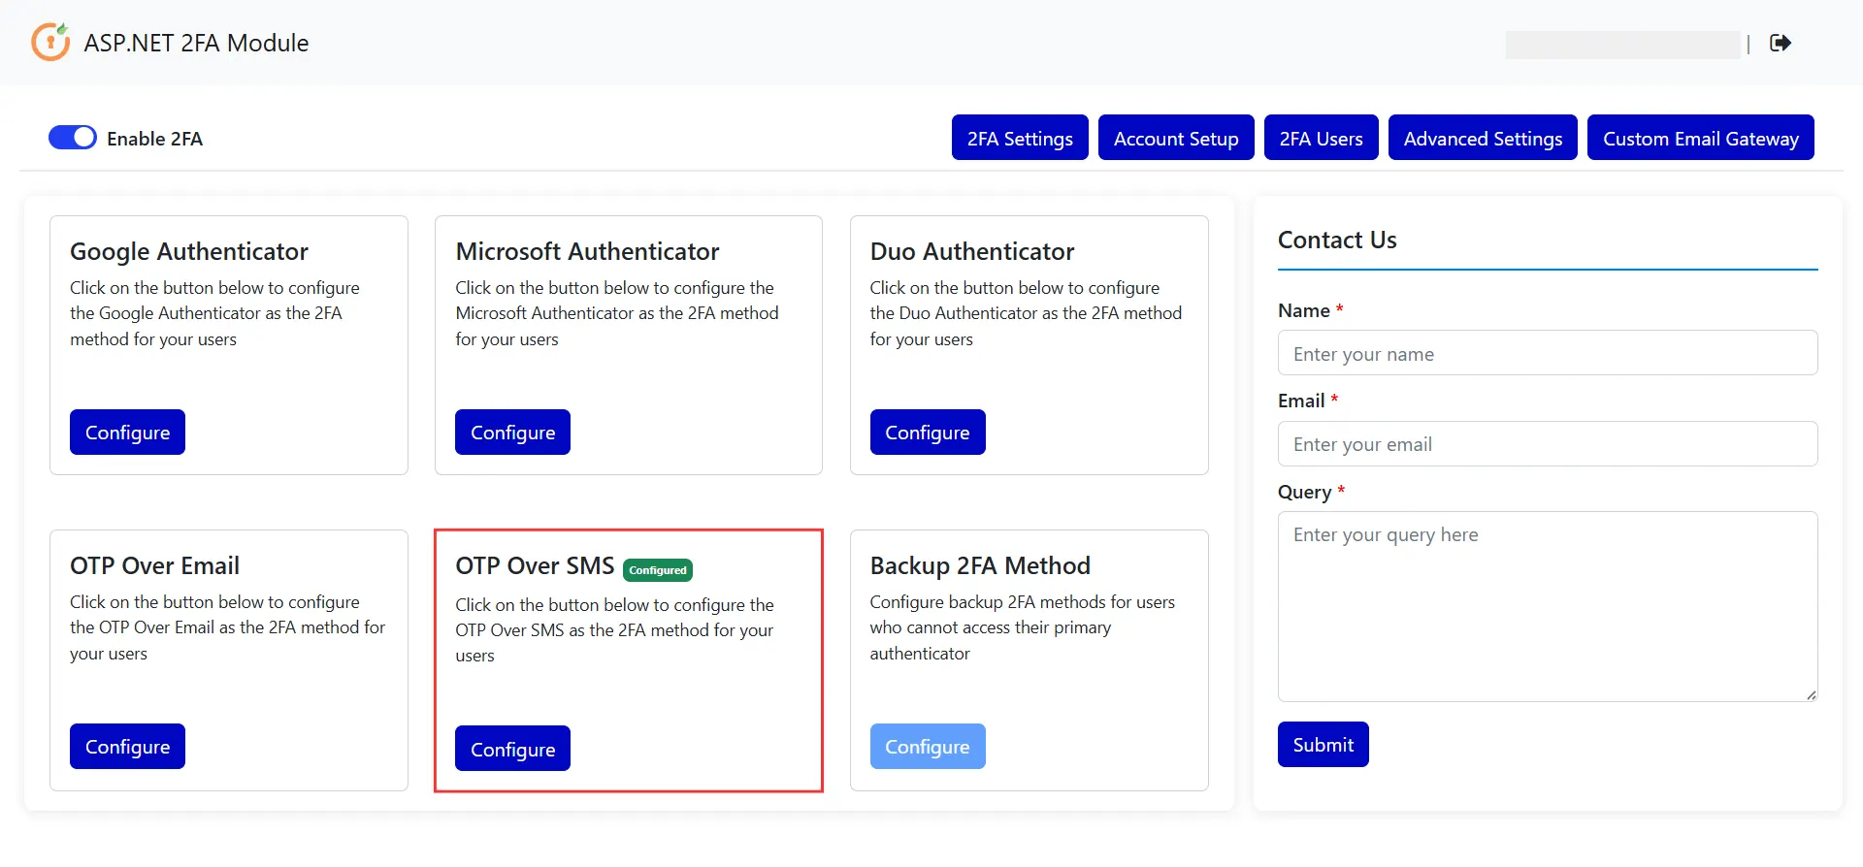Click the Configured badge on OTP Over SMS
The image size is (1863, 867).
658,570
